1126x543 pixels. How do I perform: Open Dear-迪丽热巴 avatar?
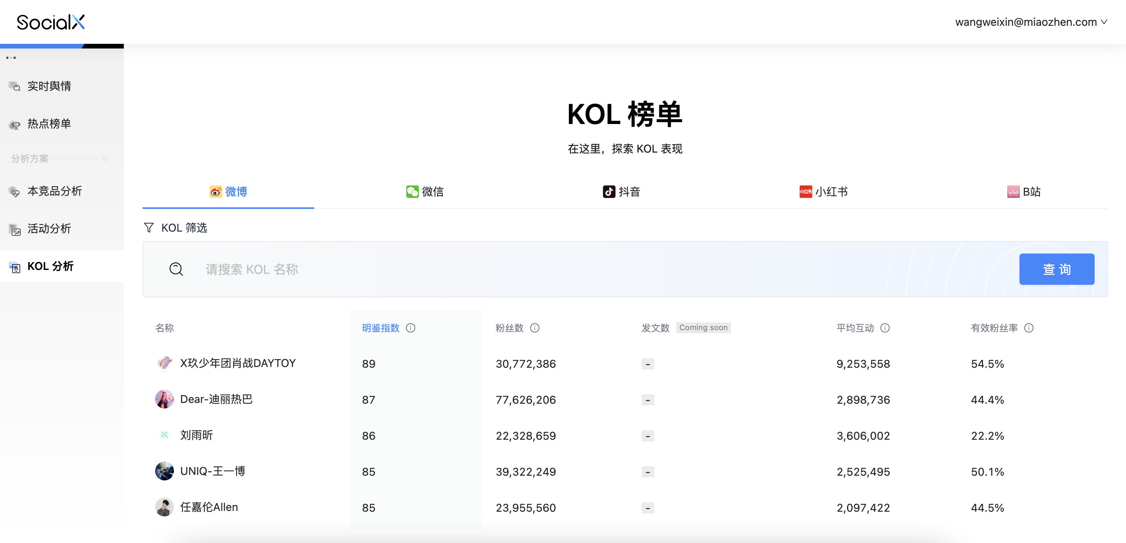click(164, 399)
